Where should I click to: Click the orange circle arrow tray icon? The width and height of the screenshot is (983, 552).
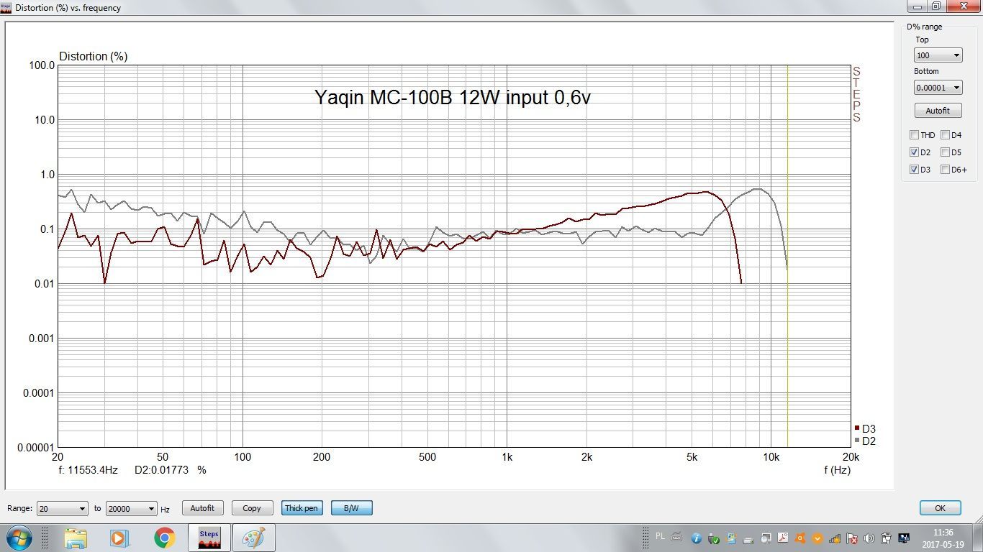pos(817,538)
